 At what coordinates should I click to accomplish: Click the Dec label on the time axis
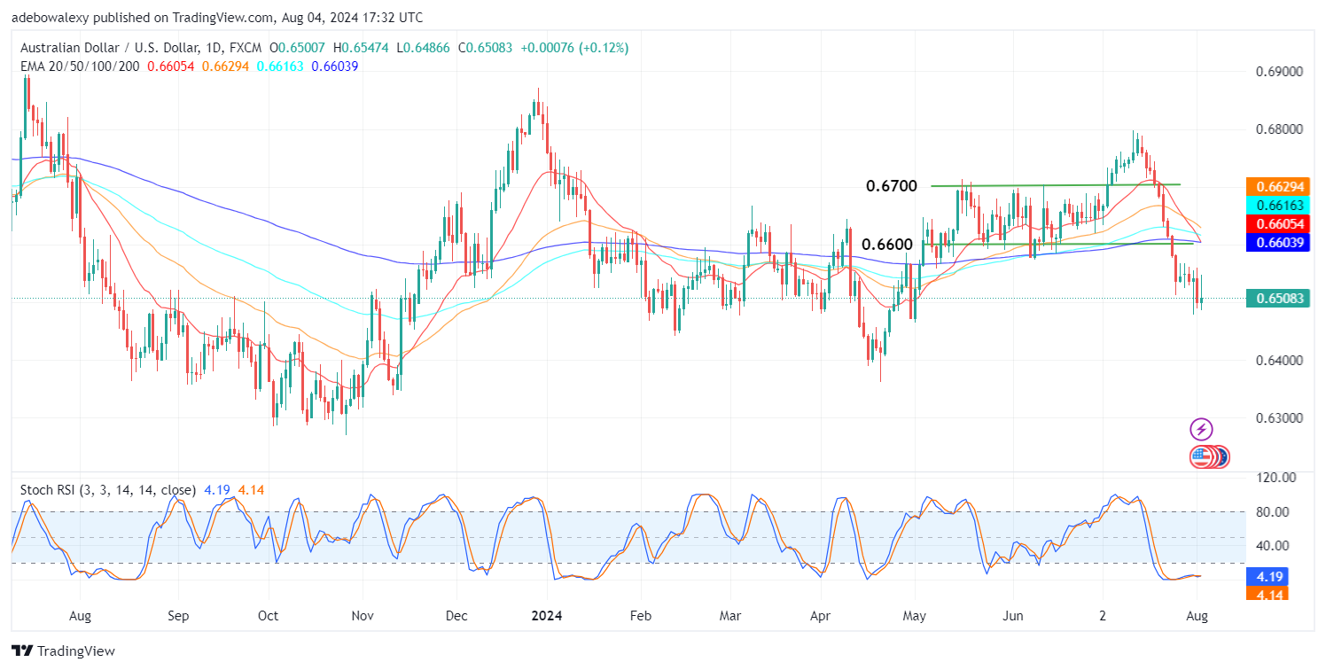click(456, 616)
